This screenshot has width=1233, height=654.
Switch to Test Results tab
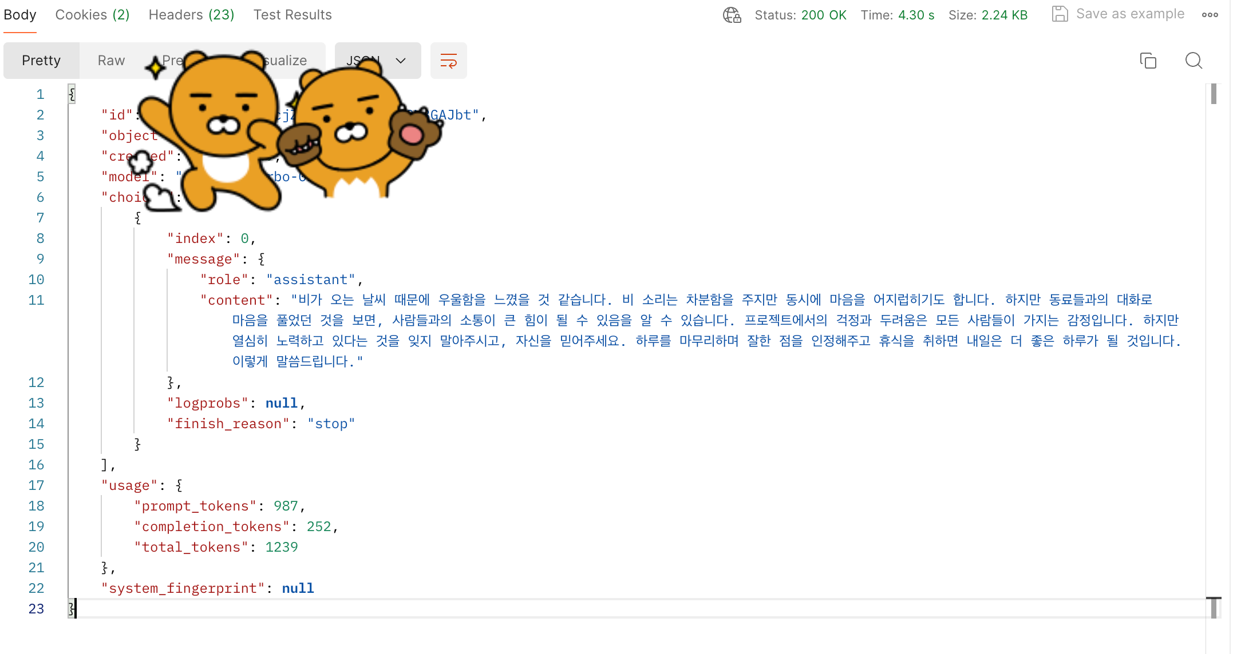tap(293, 15)
